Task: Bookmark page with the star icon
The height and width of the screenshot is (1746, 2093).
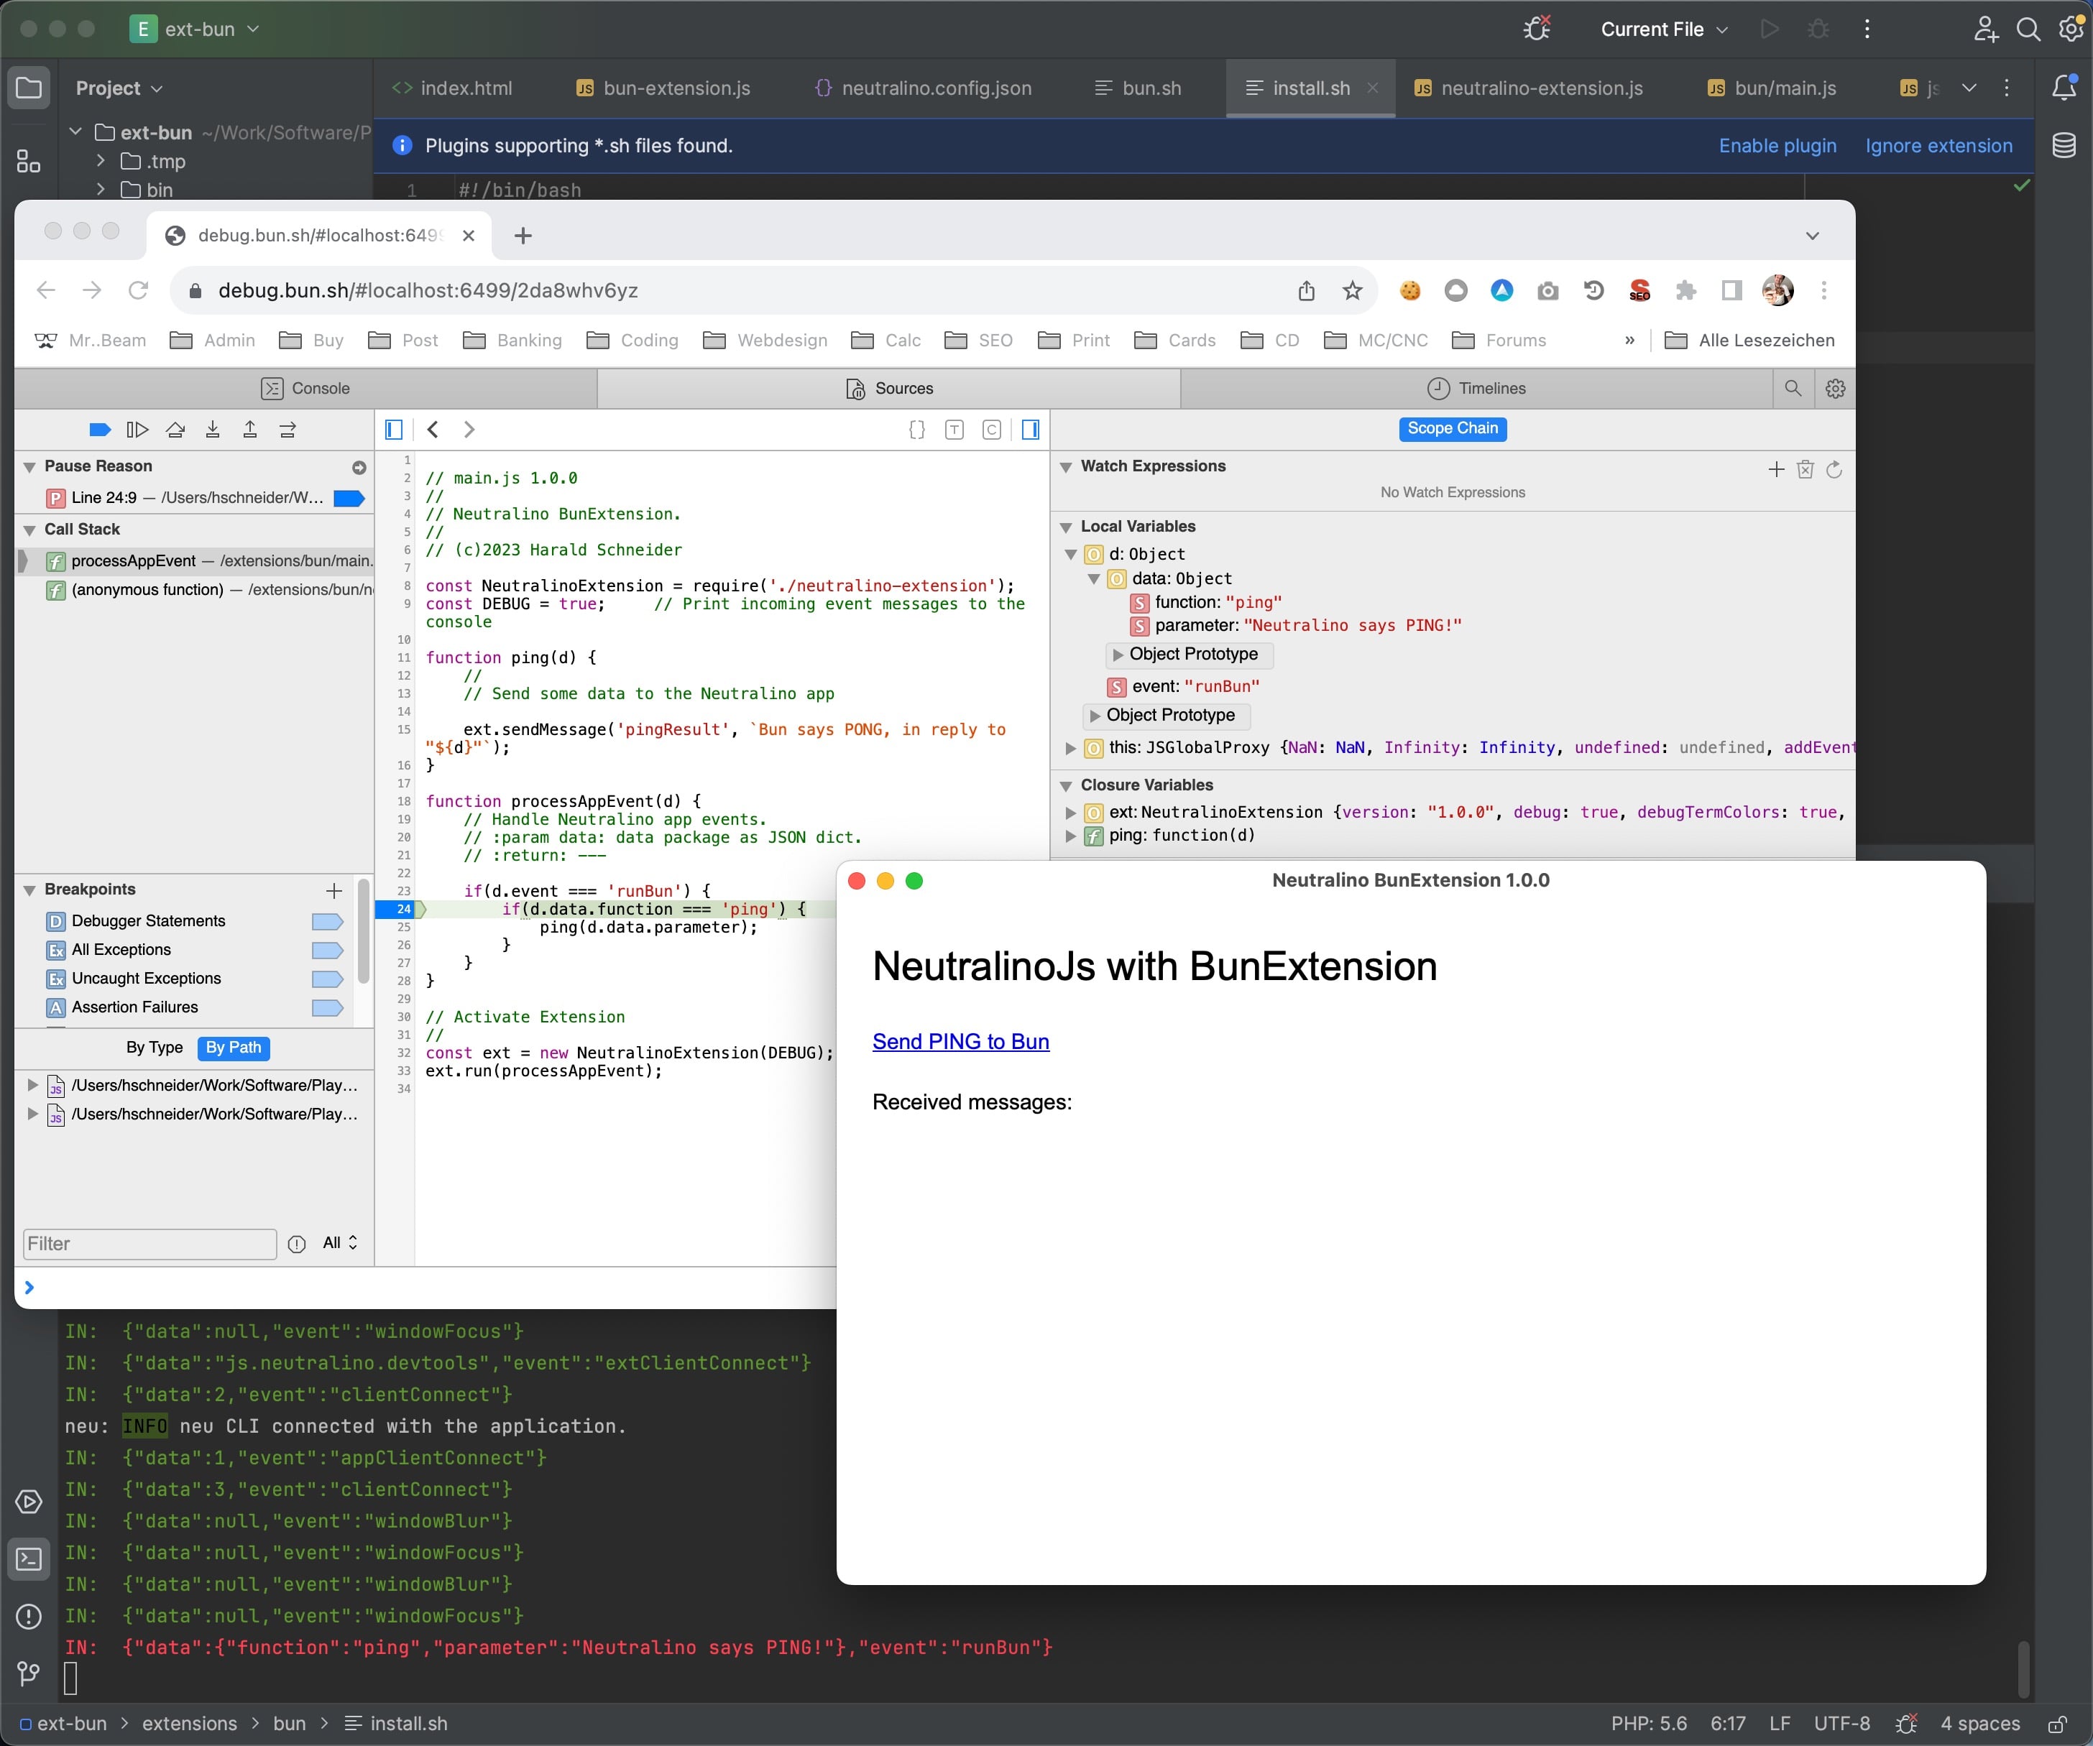Action: 1351,290
